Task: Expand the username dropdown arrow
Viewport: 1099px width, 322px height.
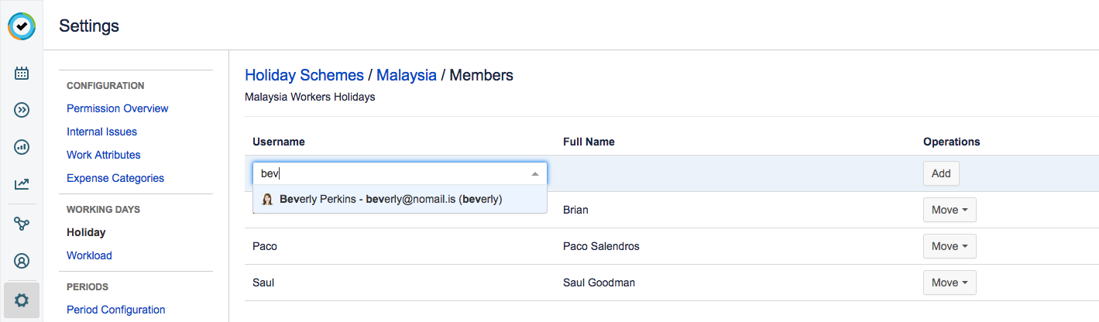Action: 534,173
